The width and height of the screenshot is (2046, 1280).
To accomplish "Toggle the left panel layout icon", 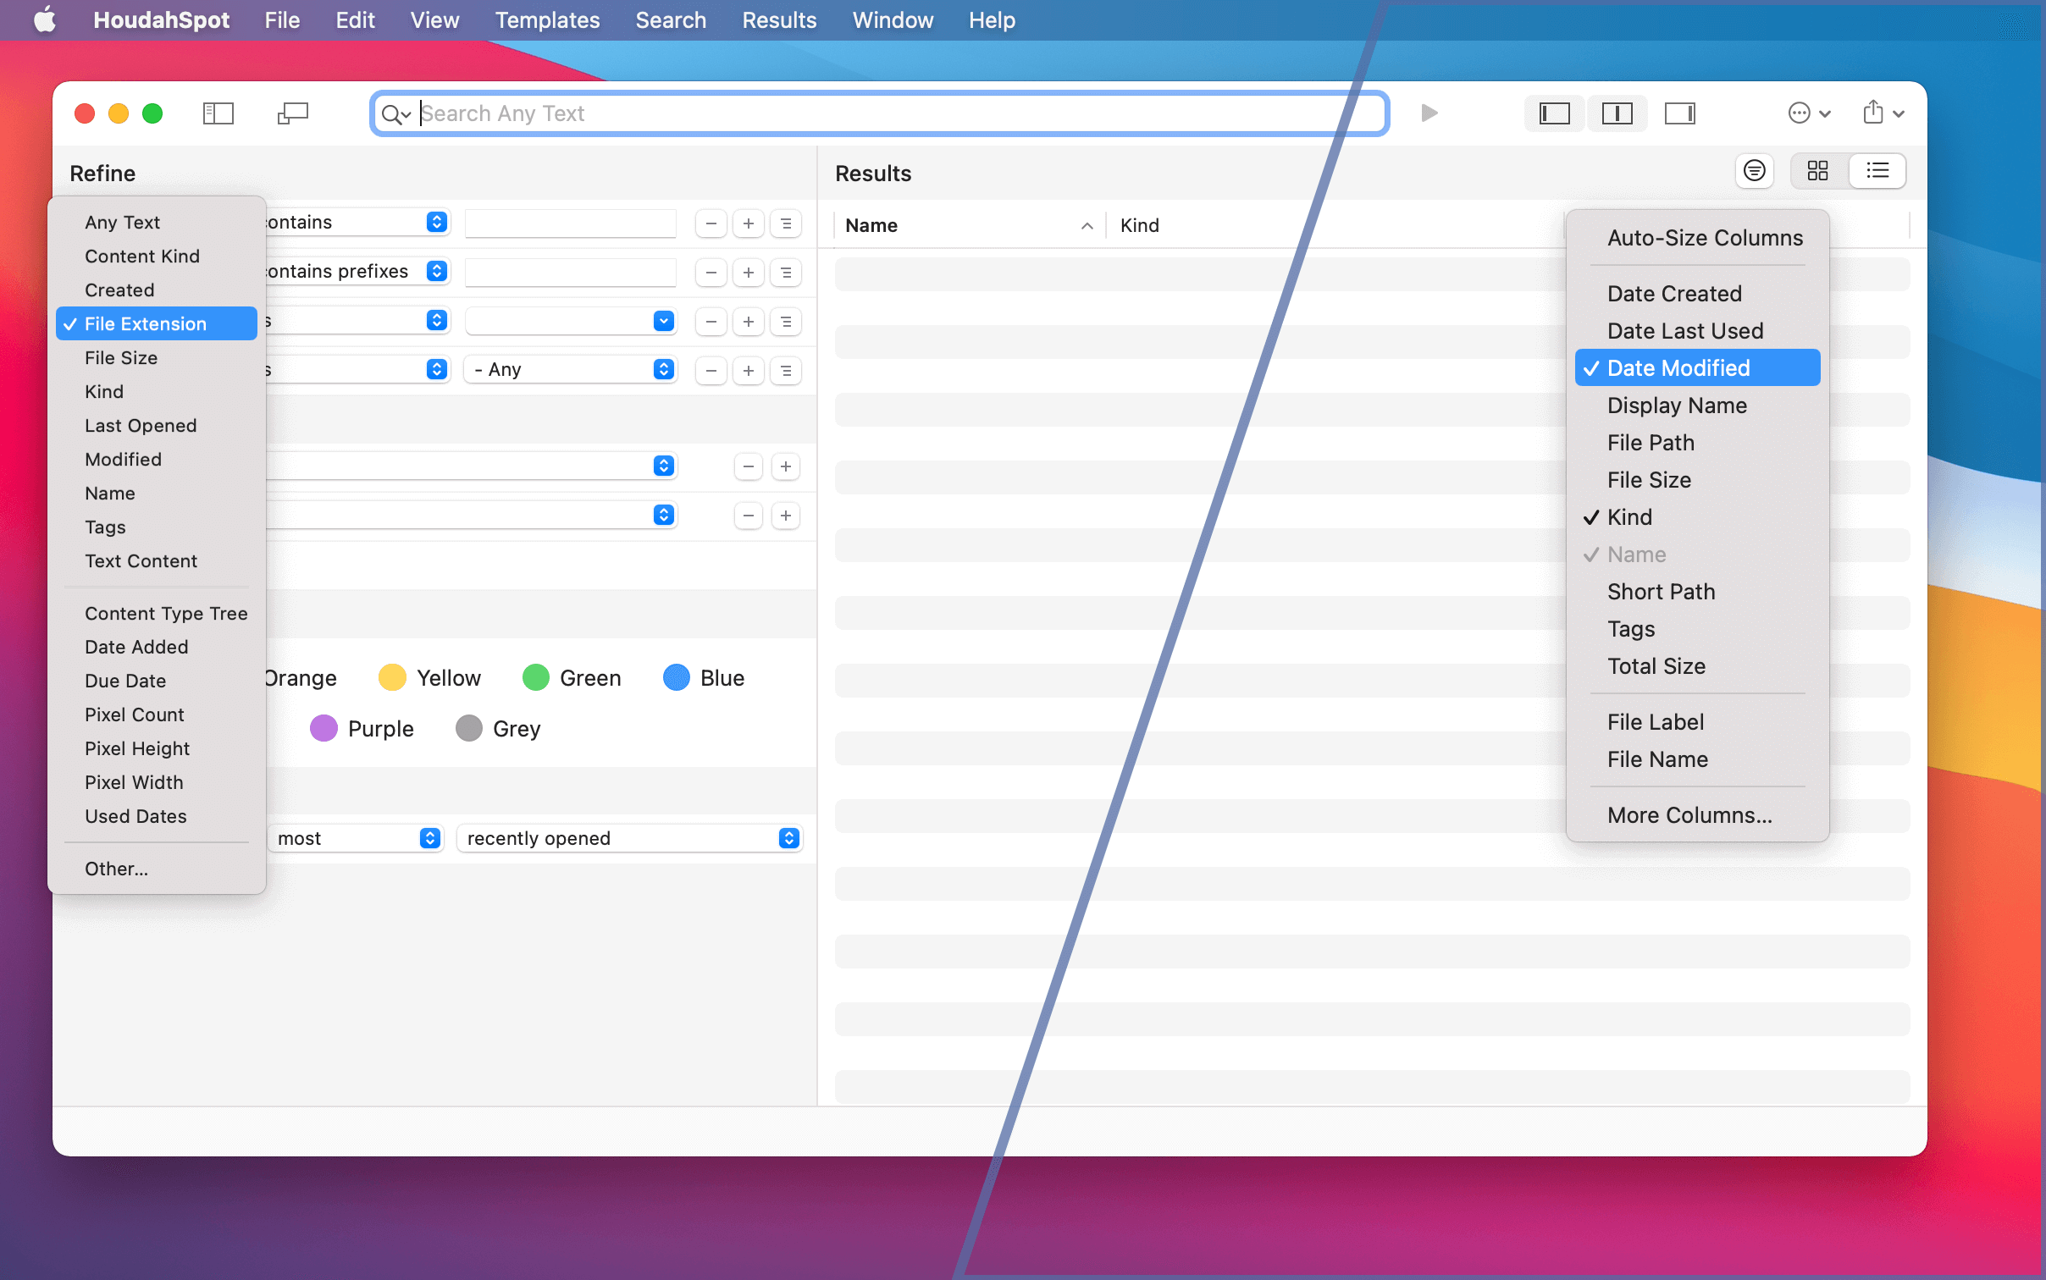I will pyautogui.click(x=1554, y=113).
